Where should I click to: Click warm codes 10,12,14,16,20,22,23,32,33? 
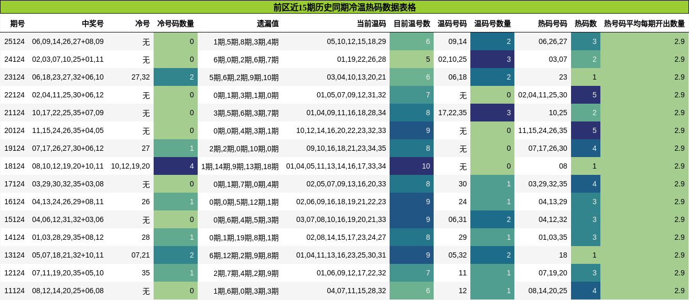pyautogui.click(x=341, y=130)
